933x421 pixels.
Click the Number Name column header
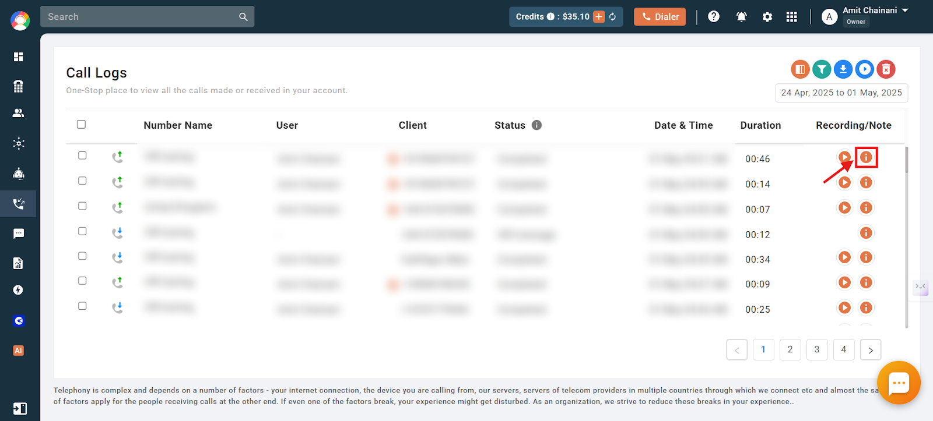178,125
